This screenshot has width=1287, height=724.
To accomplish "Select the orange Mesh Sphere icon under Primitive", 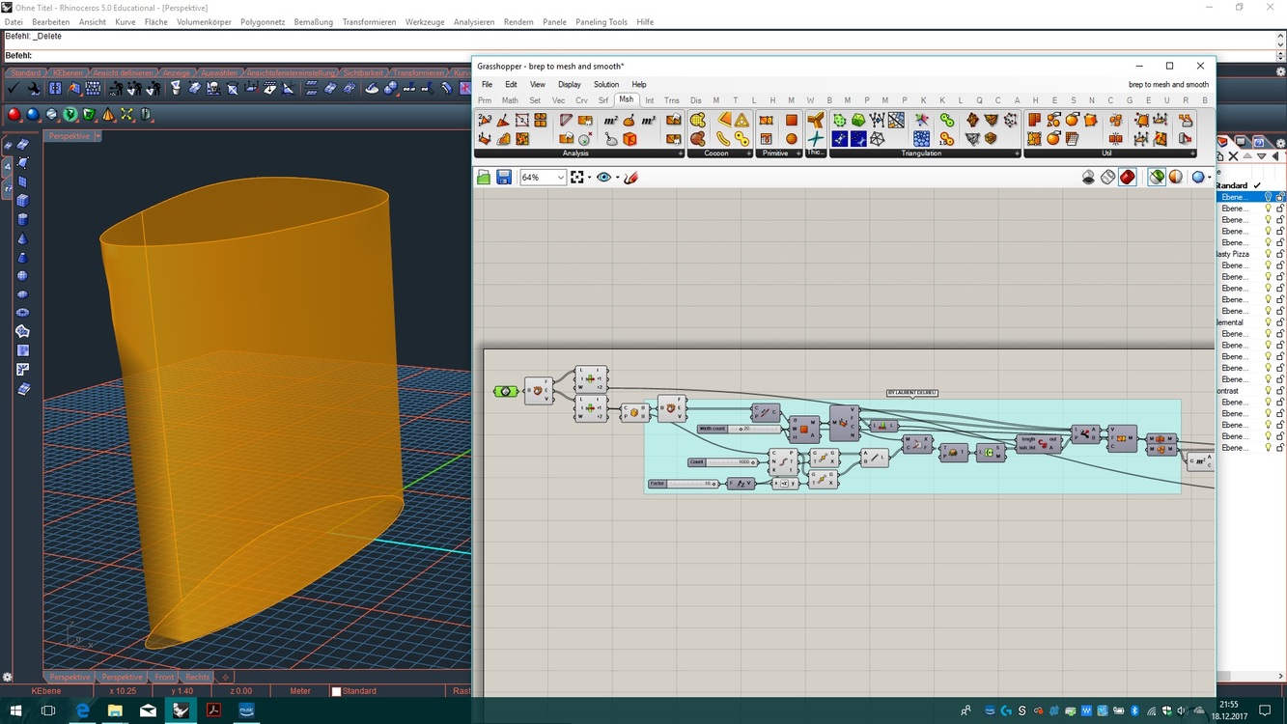I will 792,140.
